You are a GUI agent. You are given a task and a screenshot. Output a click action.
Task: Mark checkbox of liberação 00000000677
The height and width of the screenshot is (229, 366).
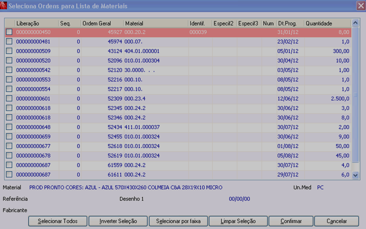(9, 146)
